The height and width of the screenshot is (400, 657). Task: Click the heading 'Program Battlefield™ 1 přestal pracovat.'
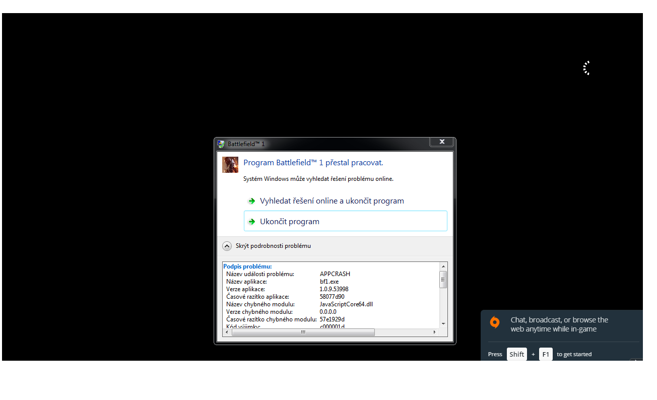(313, 163)
